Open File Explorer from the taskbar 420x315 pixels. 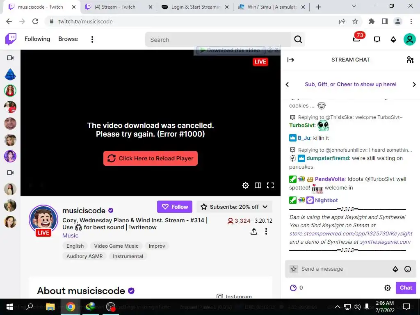(x=50, y=307)
